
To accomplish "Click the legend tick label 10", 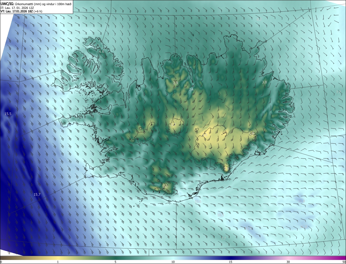I will pos(173,262).
